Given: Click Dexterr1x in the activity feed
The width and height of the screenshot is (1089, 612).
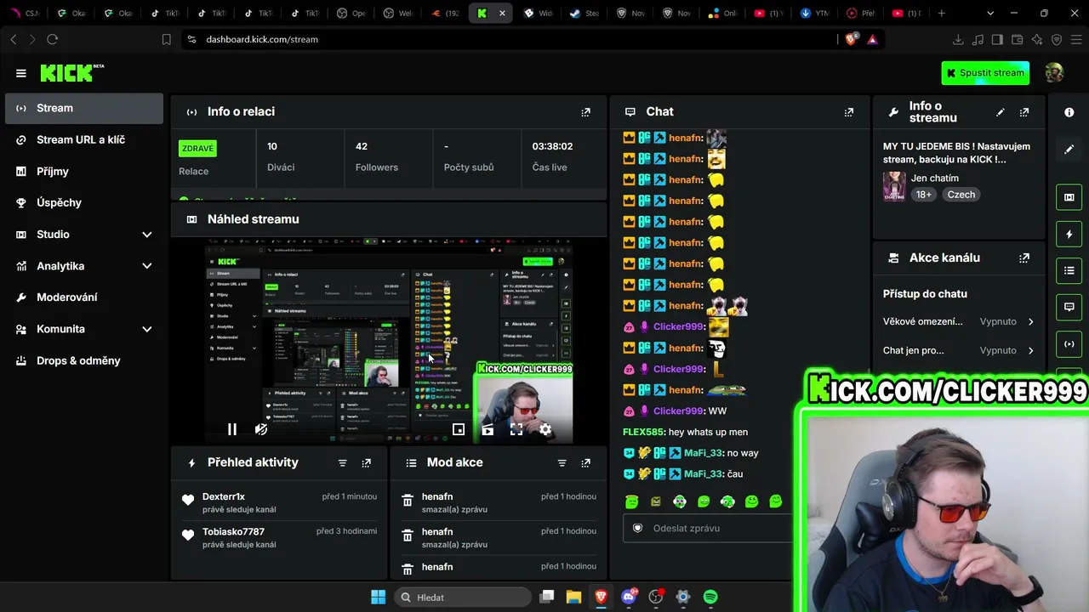Looking at the screenshot, I should [x=224, y=496].
